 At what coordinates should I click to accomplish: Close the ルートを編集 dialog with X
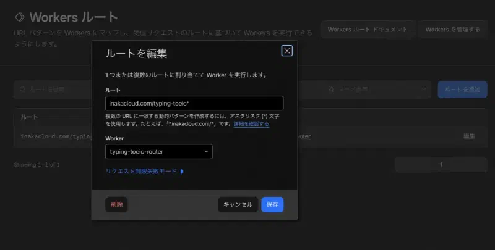coord(287,51)
